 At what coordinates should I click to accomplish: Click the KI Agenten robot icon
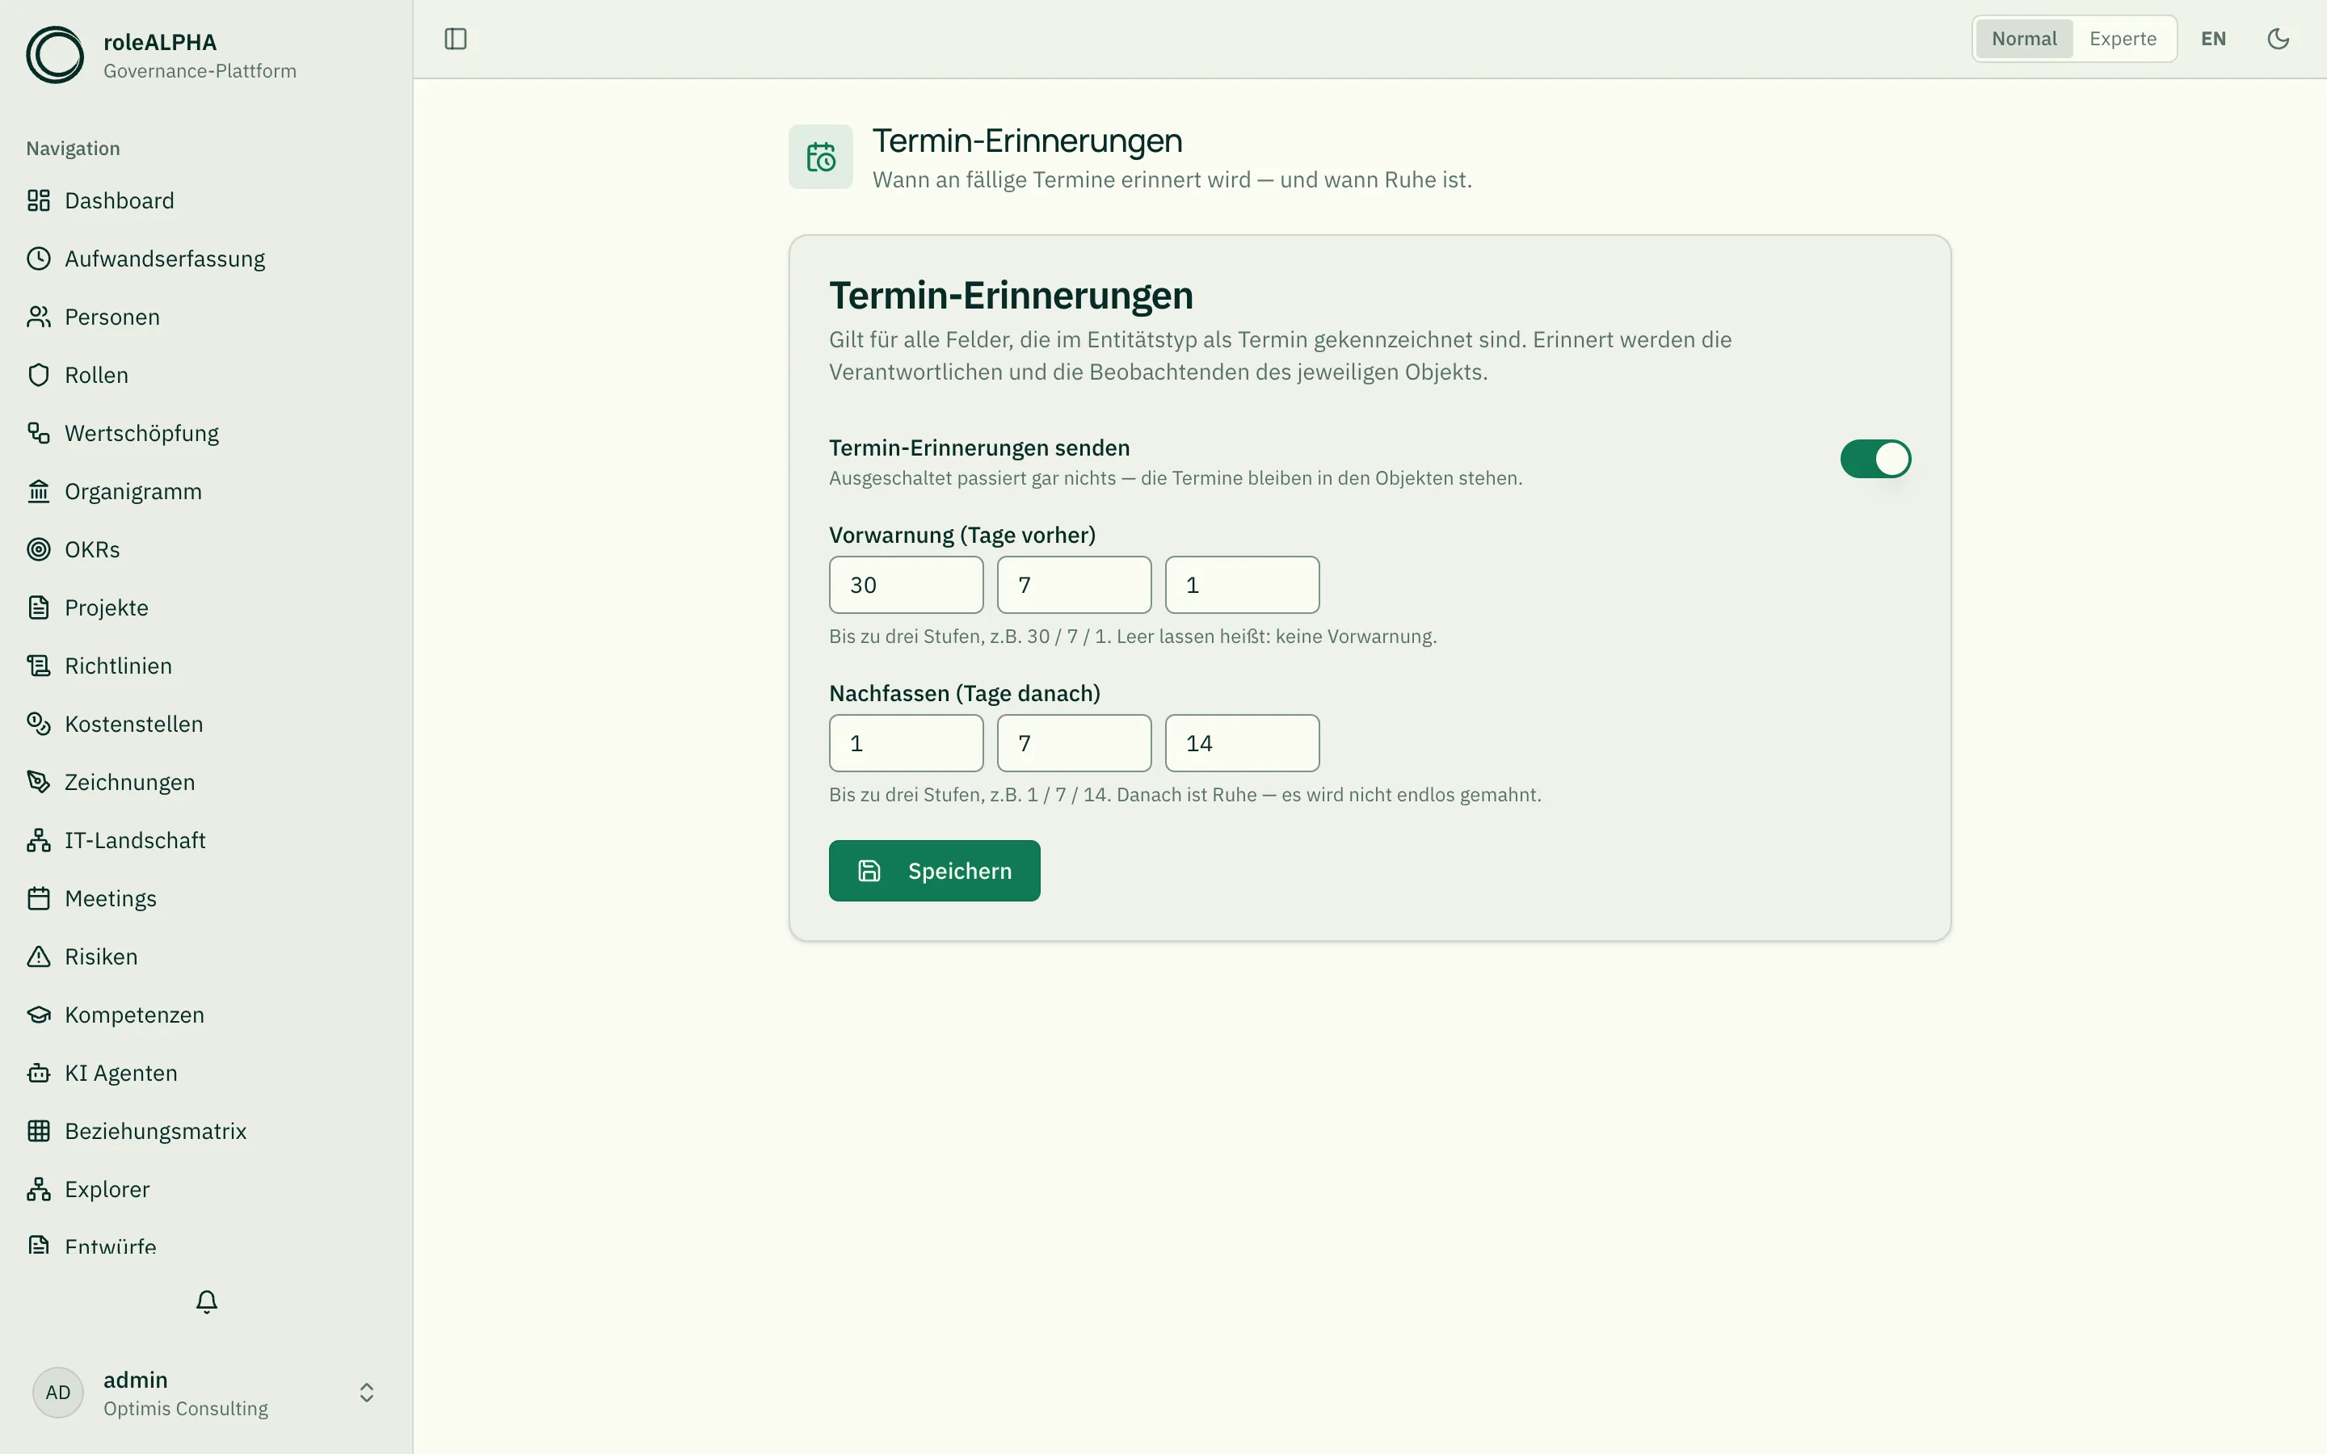pos(39,1074)
